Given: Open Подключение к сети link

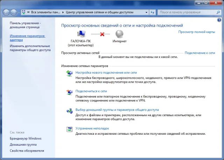Looking at the screenshot, I should point(200,53).
